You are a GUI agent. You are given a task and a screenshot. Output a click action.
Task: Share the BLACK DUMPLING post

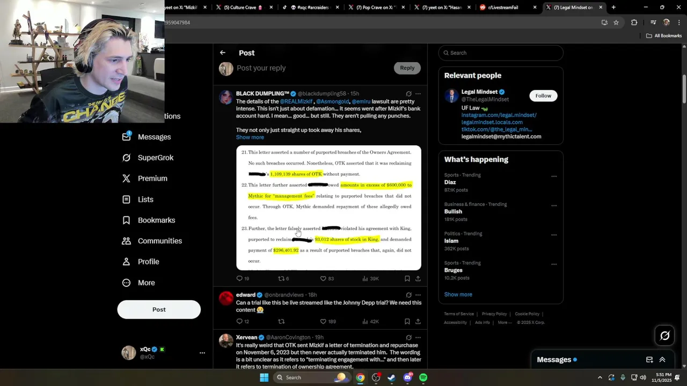tap(418, 279)
